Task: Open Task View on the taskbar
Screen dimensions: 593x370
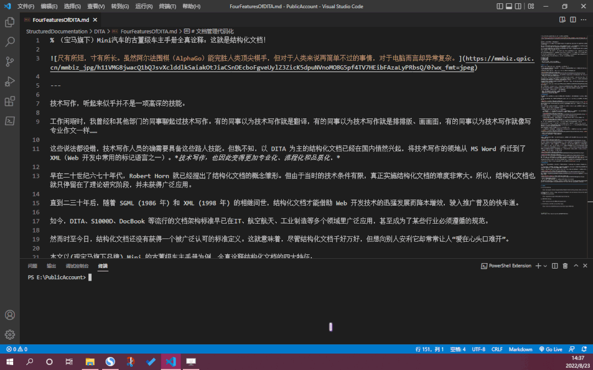Action: 69,362
